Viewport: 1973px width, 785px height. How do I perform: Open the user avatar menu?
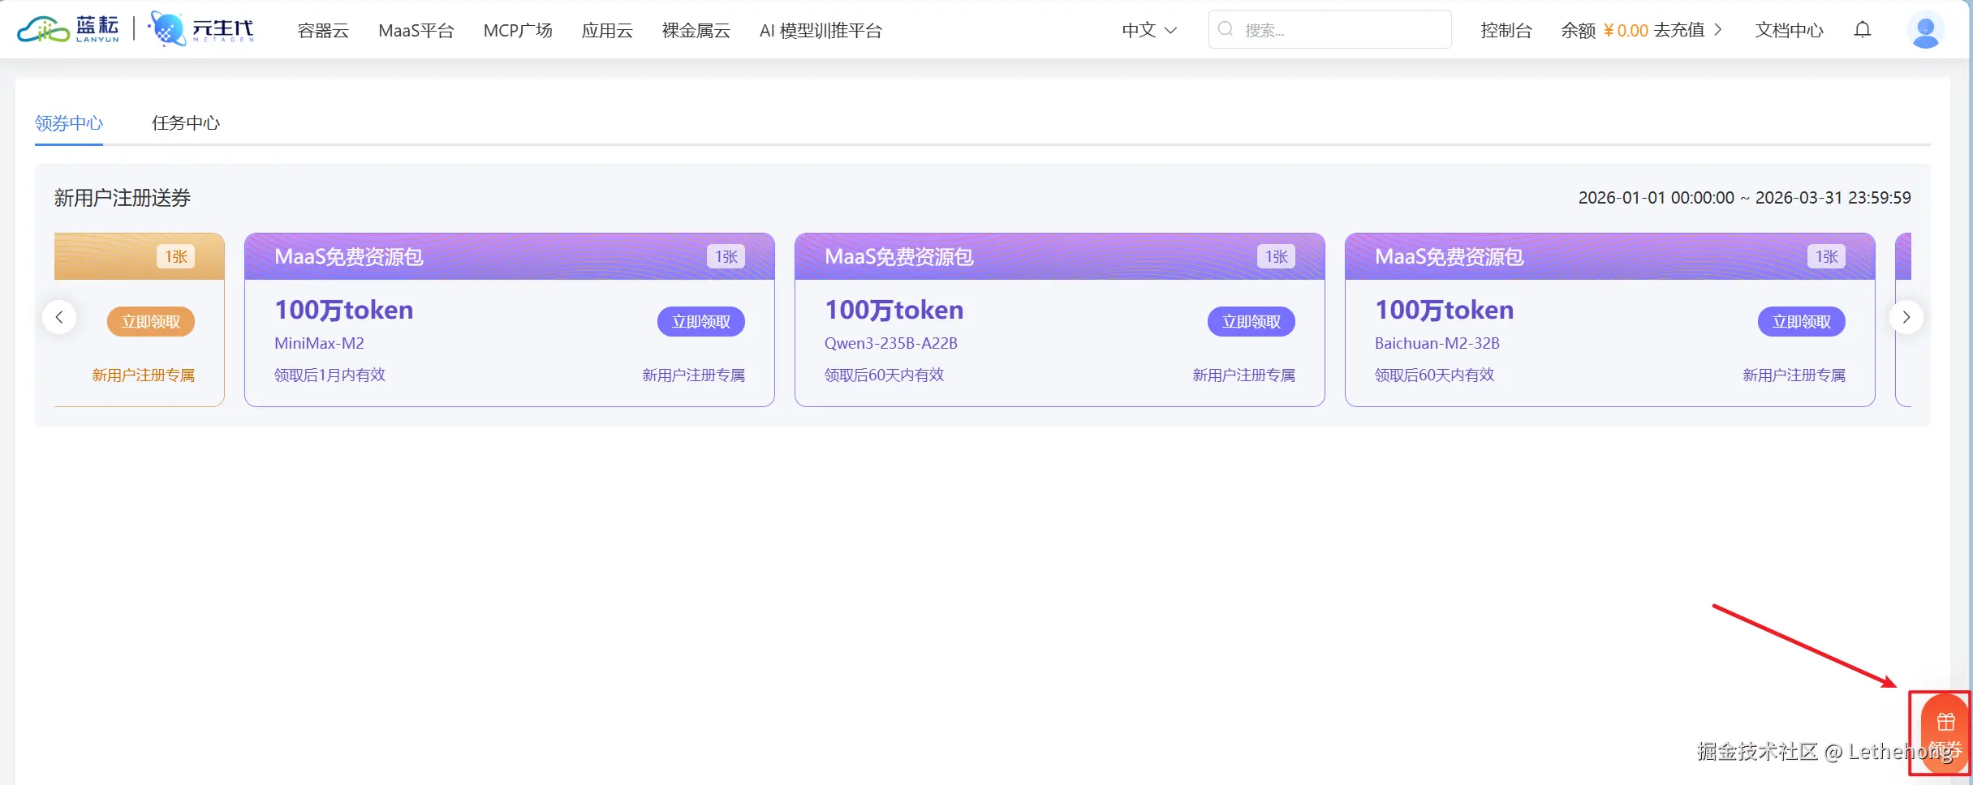point(1925,30)
